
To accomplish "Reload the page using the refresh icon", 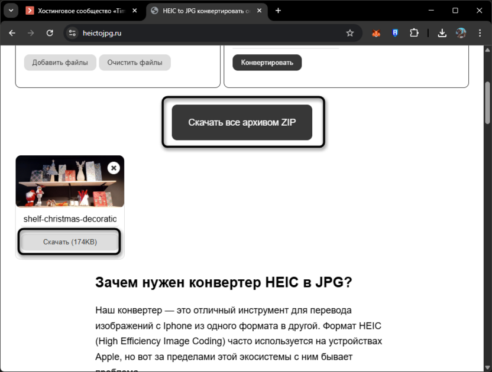I will coord(50,33).
